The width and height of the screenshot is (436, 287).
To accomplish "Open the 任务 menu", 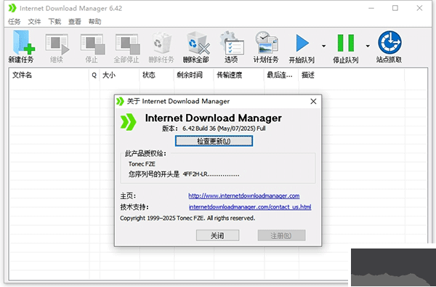I will [14, 21].
